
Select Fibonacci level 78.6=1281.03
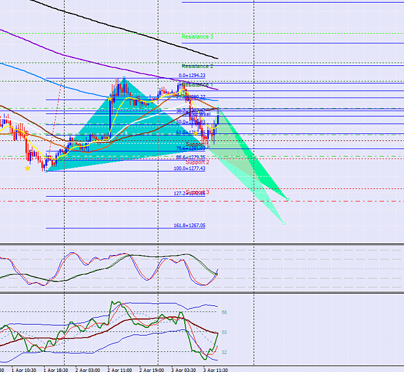[x=191, y=149]
